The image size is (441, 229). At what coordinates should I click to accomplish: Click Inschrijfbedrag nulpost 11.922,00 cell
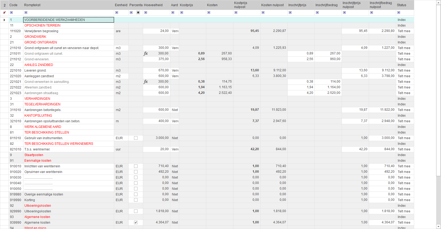(382, 110)
